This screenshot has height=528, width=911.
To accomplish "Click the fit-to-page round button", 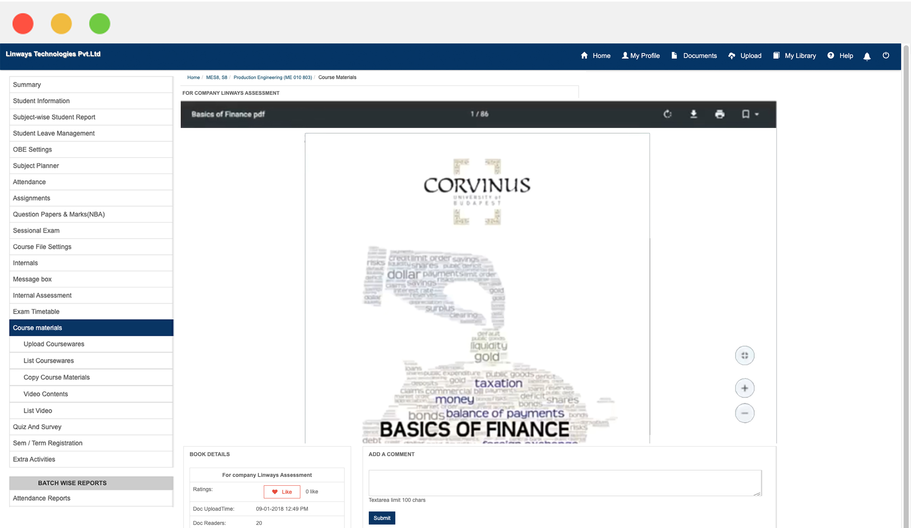I will tap(745, 355).
